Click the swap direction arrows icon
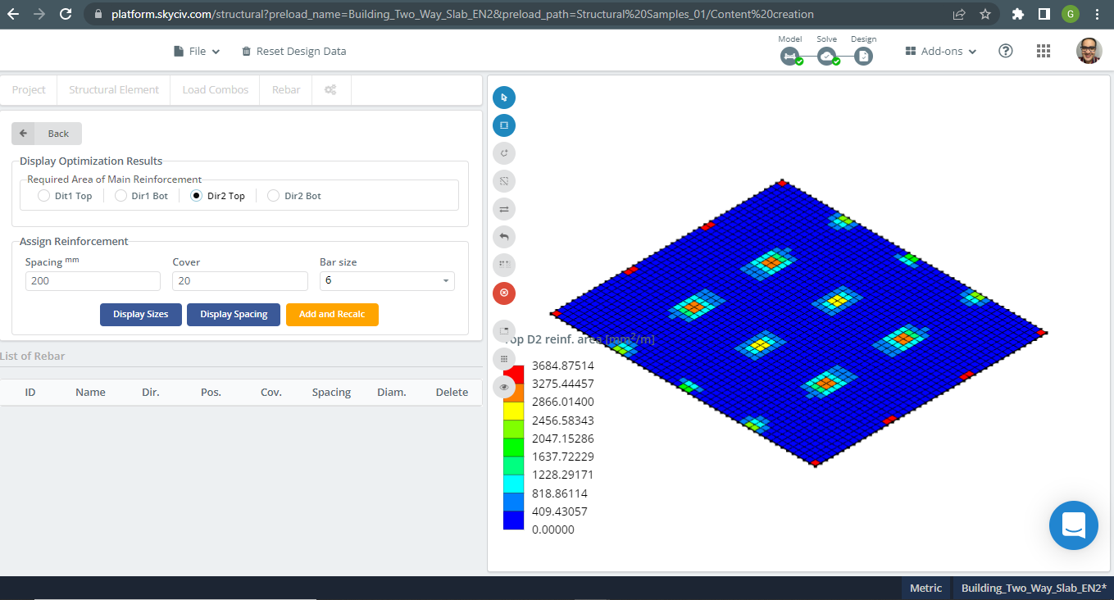Image resolution: width=1114 pixels, height=600 pixels. pyautogui.click(x=503, y=208)
